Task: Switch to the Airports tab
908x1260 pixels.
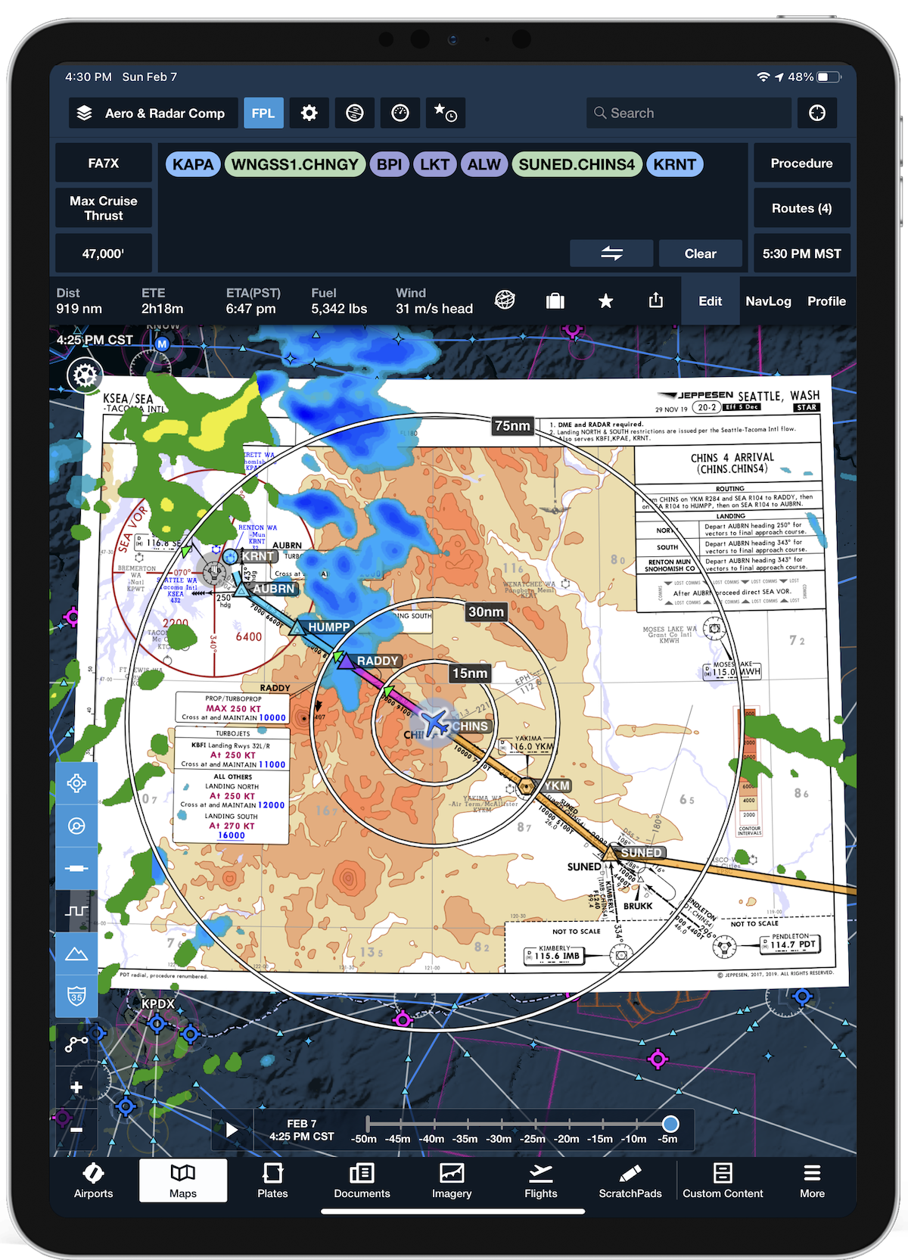Action: click(94, 1181)
